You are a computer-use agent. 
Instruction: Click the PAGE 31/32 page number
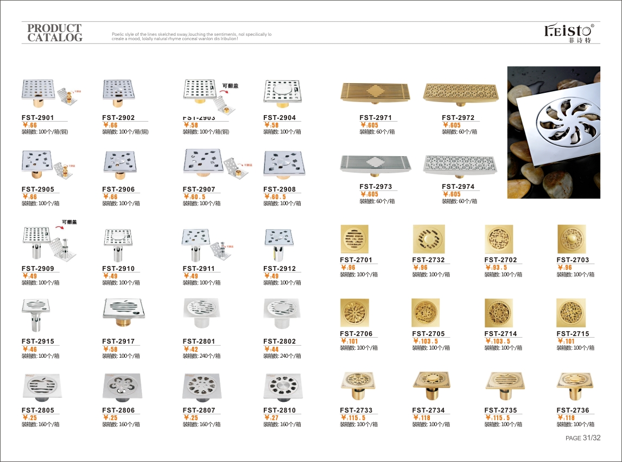point(583,438)
